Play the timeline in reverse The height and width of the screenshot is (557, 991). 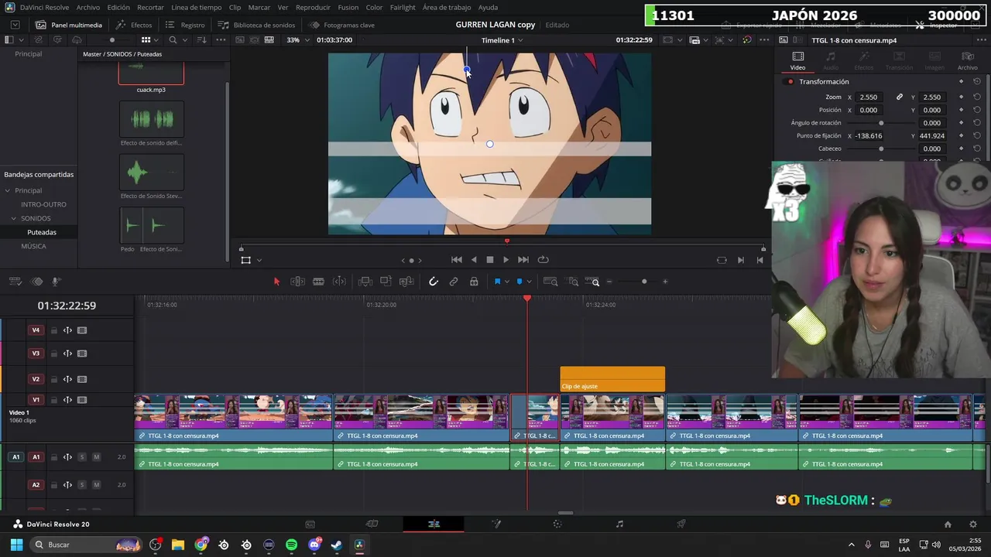[x=474, y=260]
